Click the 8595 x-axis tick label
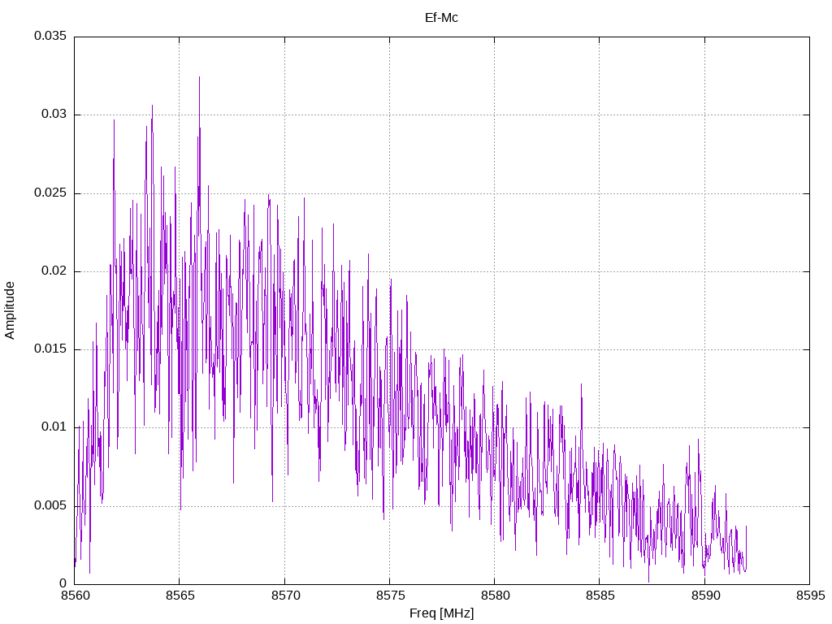The width and height of the screenshot is (832, 624). (x=810, y=596)
